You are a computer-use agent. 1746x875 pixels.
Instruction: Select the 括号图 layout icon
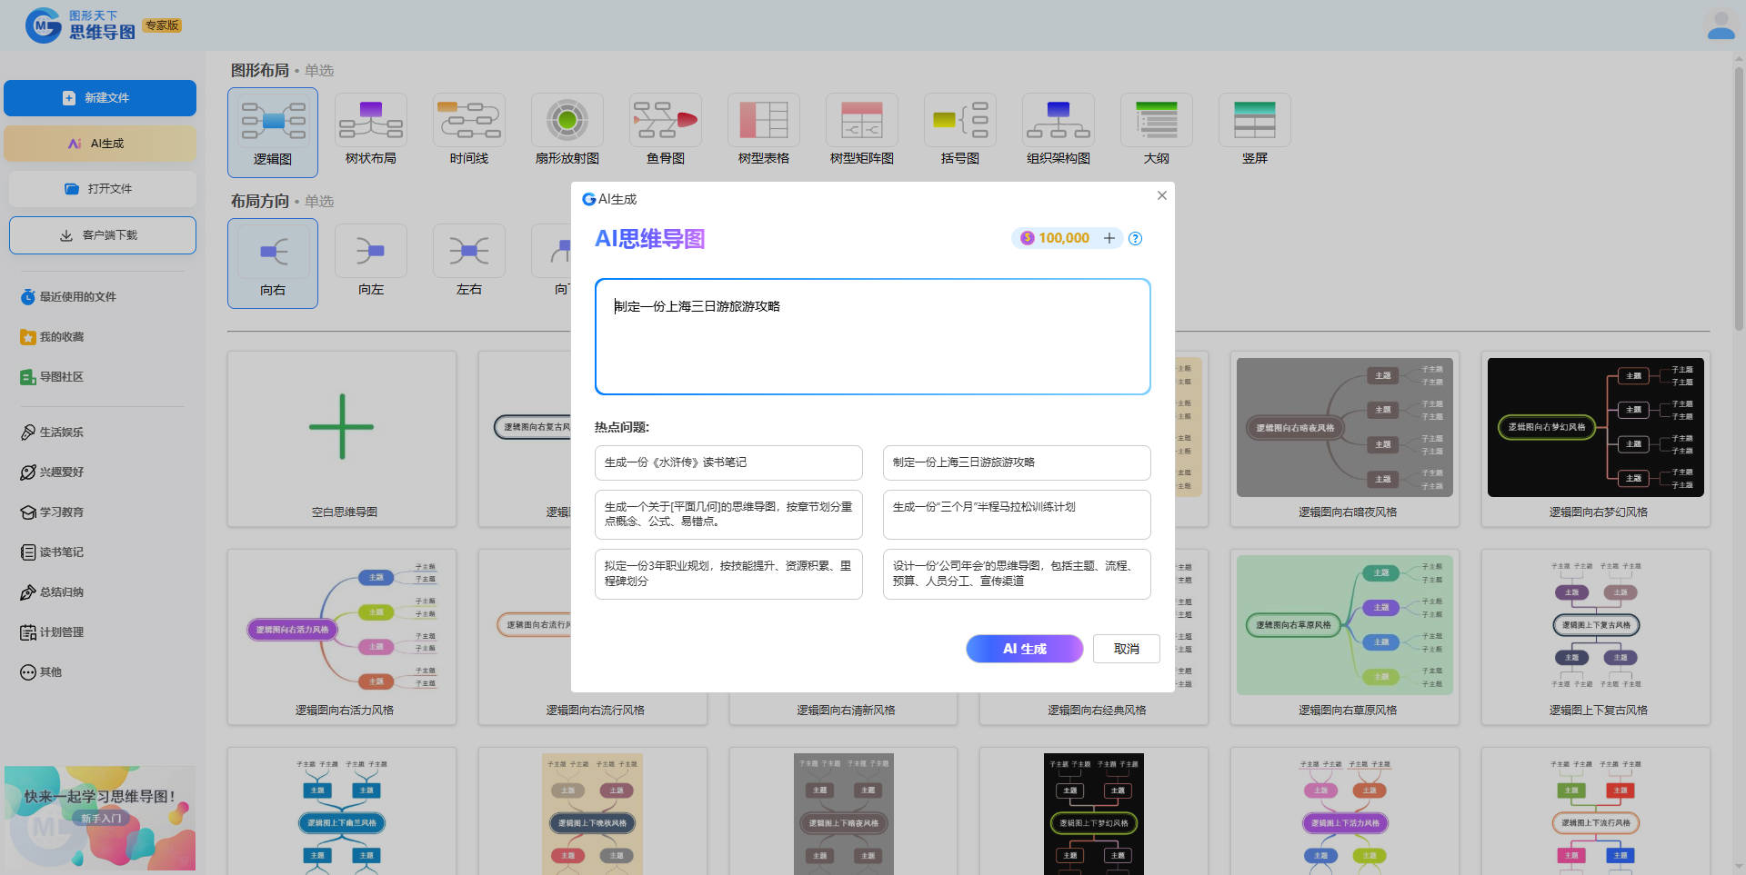(959, 121)
